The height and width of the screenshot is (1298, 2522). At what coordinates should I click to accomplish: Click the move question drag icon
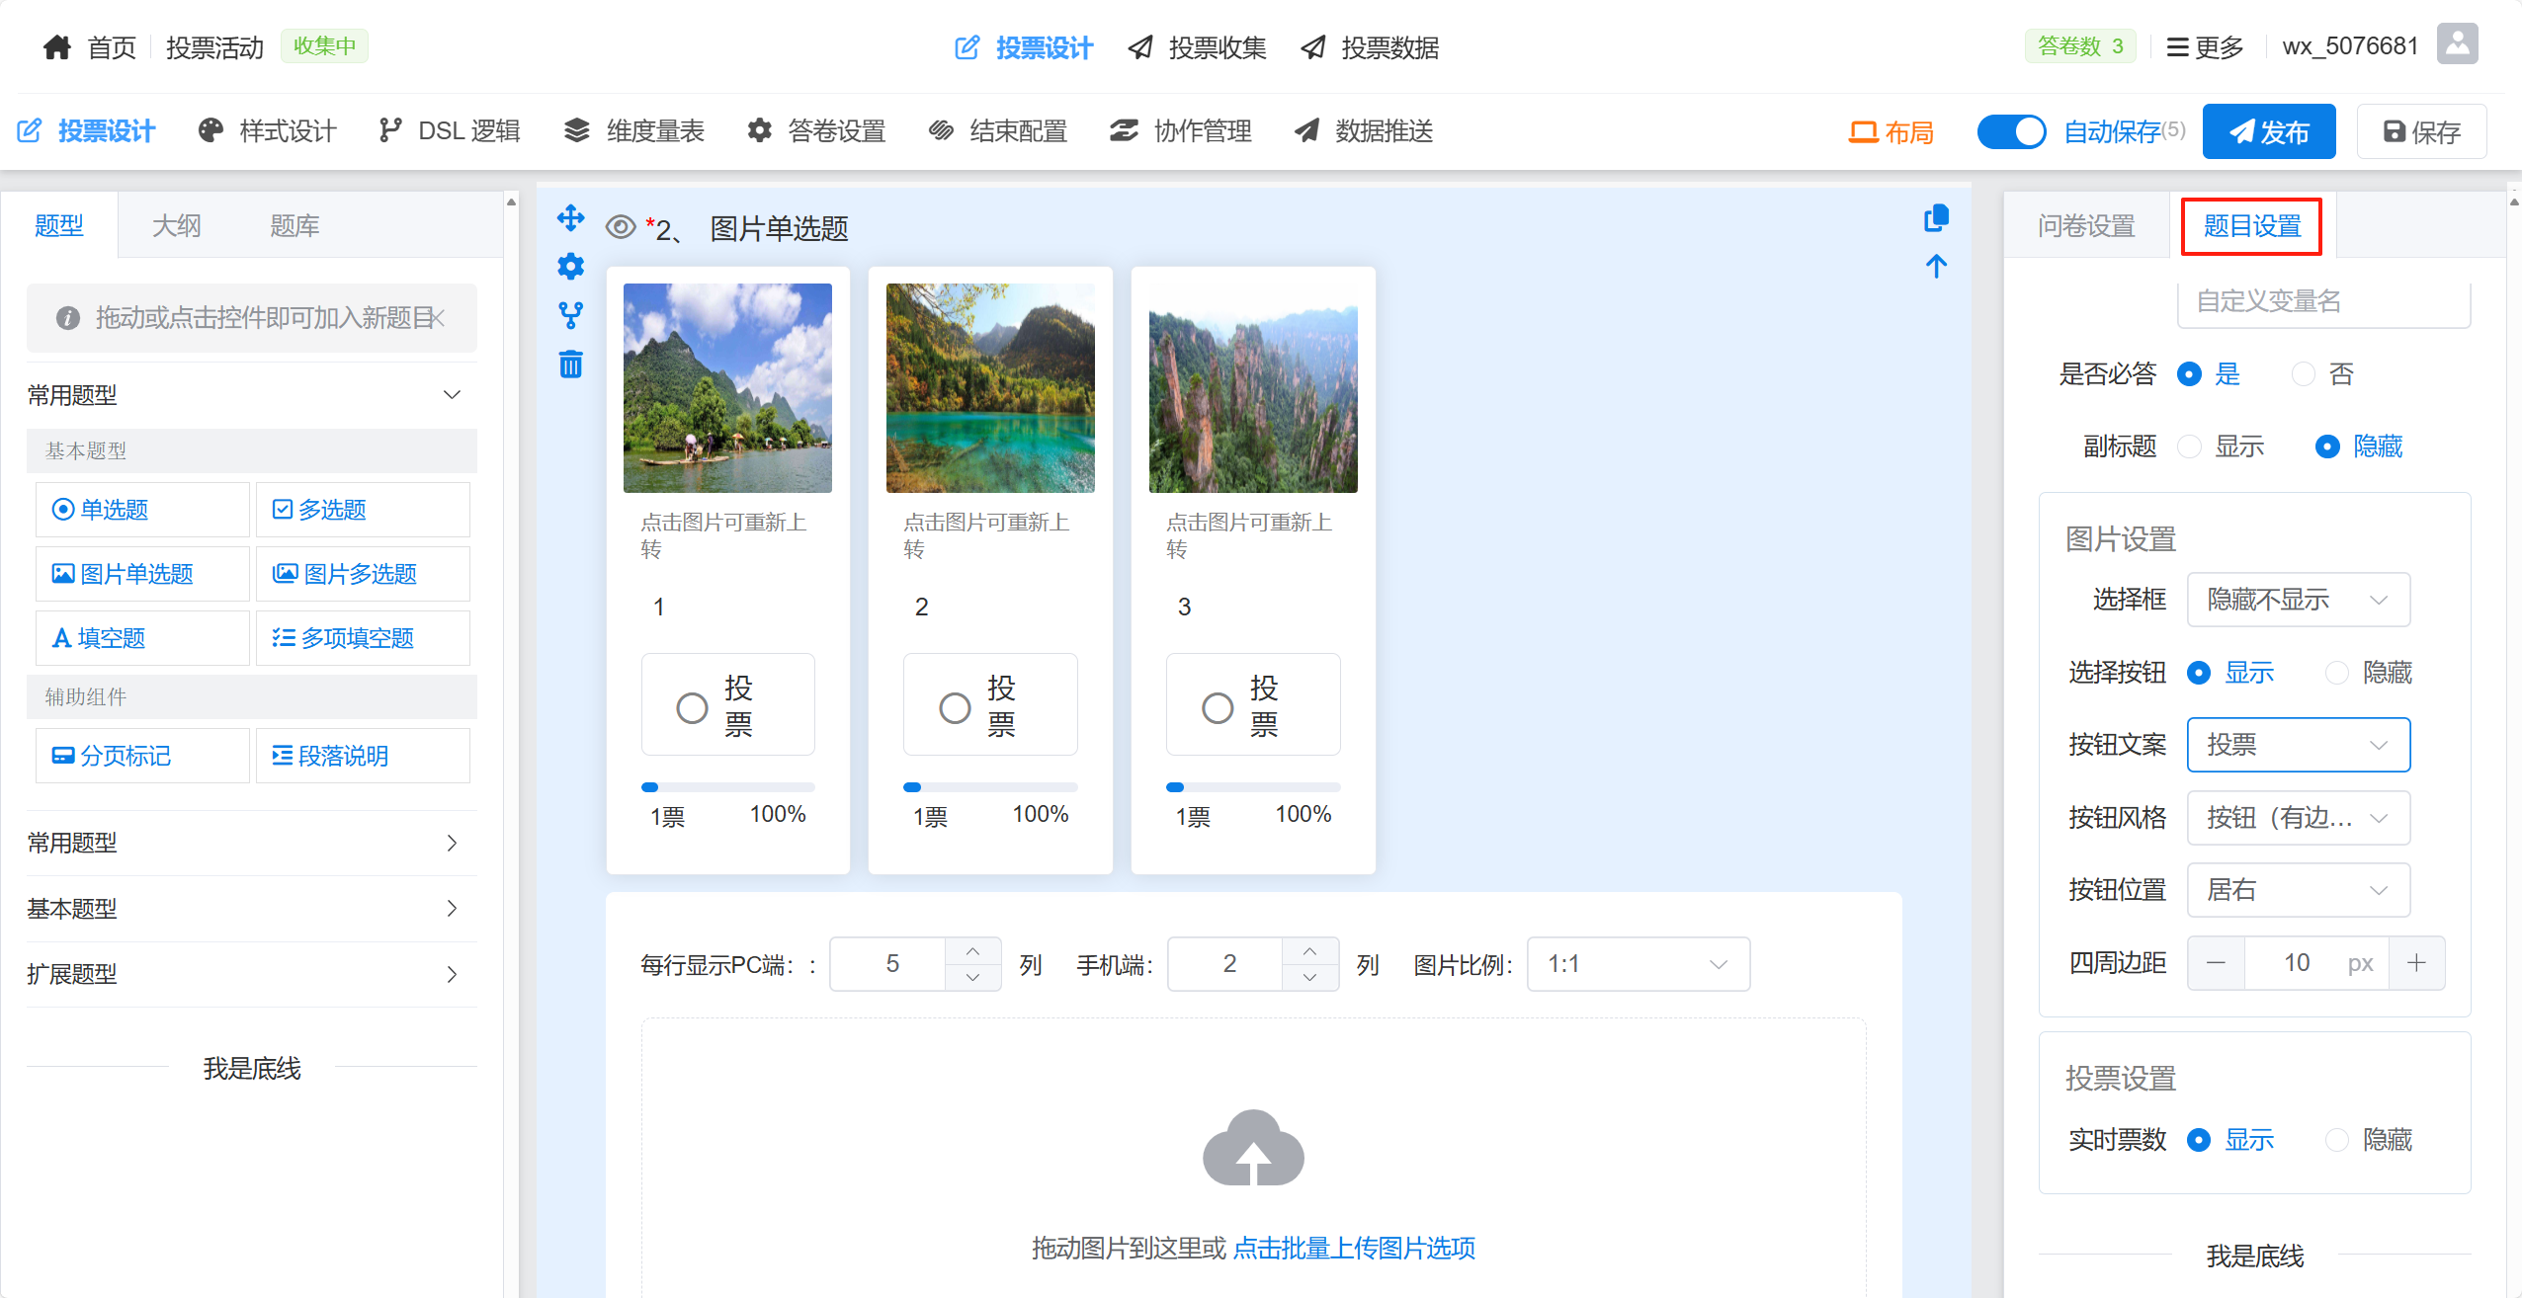pos(570,217)
